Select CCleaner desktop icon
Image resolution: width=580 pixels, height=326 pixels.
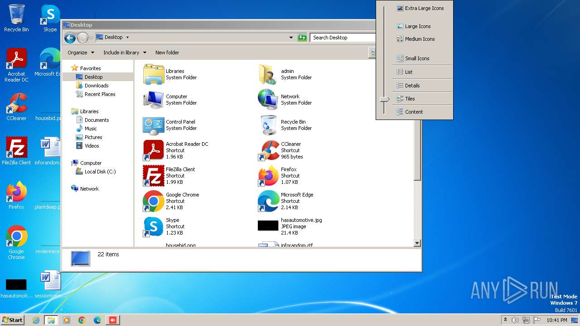(16, 107)
